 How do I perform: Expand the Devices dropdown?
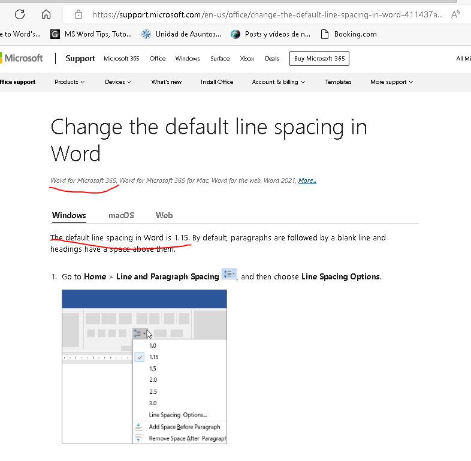118,82
